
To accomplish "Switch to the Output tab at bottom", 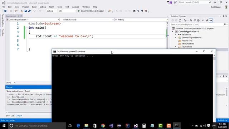I will [19, 116].
